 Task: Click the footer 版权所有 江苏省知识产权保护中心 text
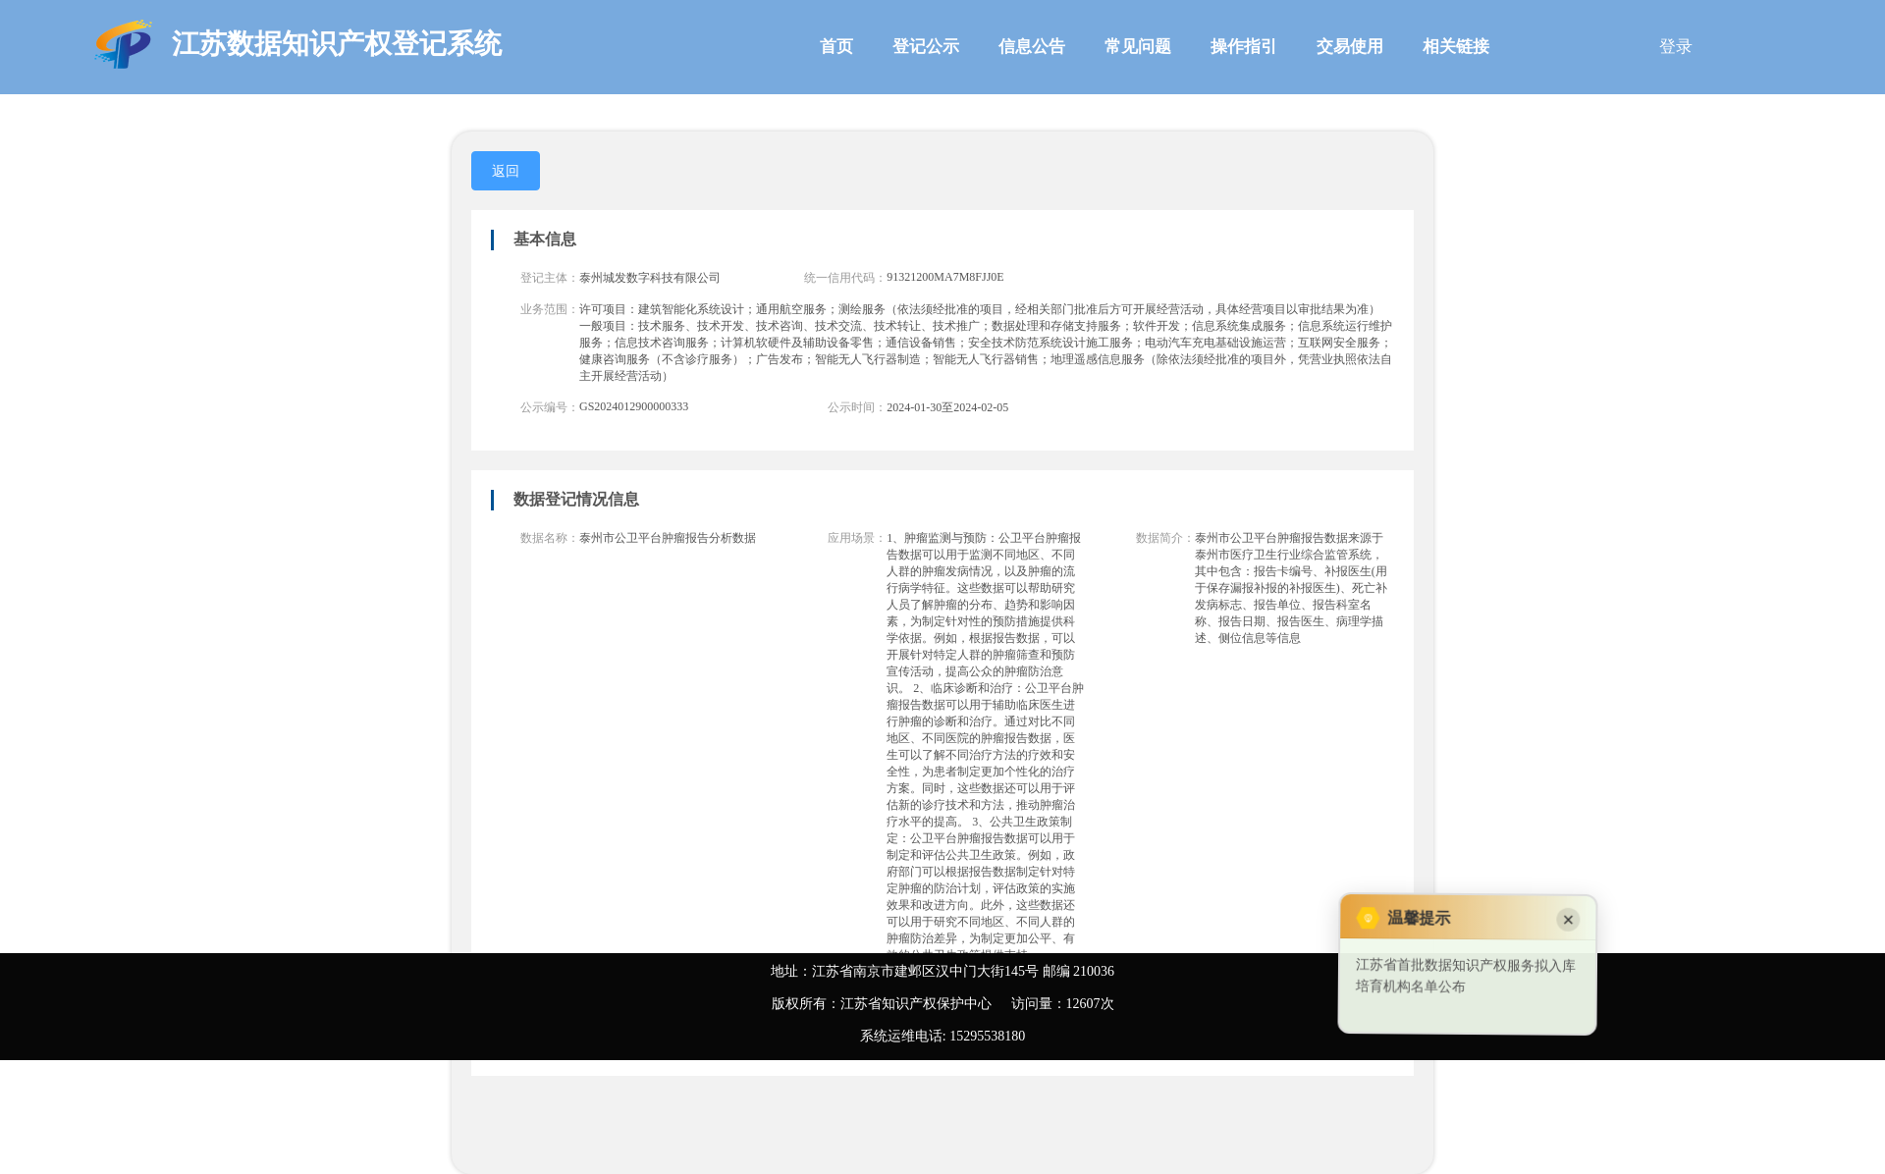[x=882, y=1003]
